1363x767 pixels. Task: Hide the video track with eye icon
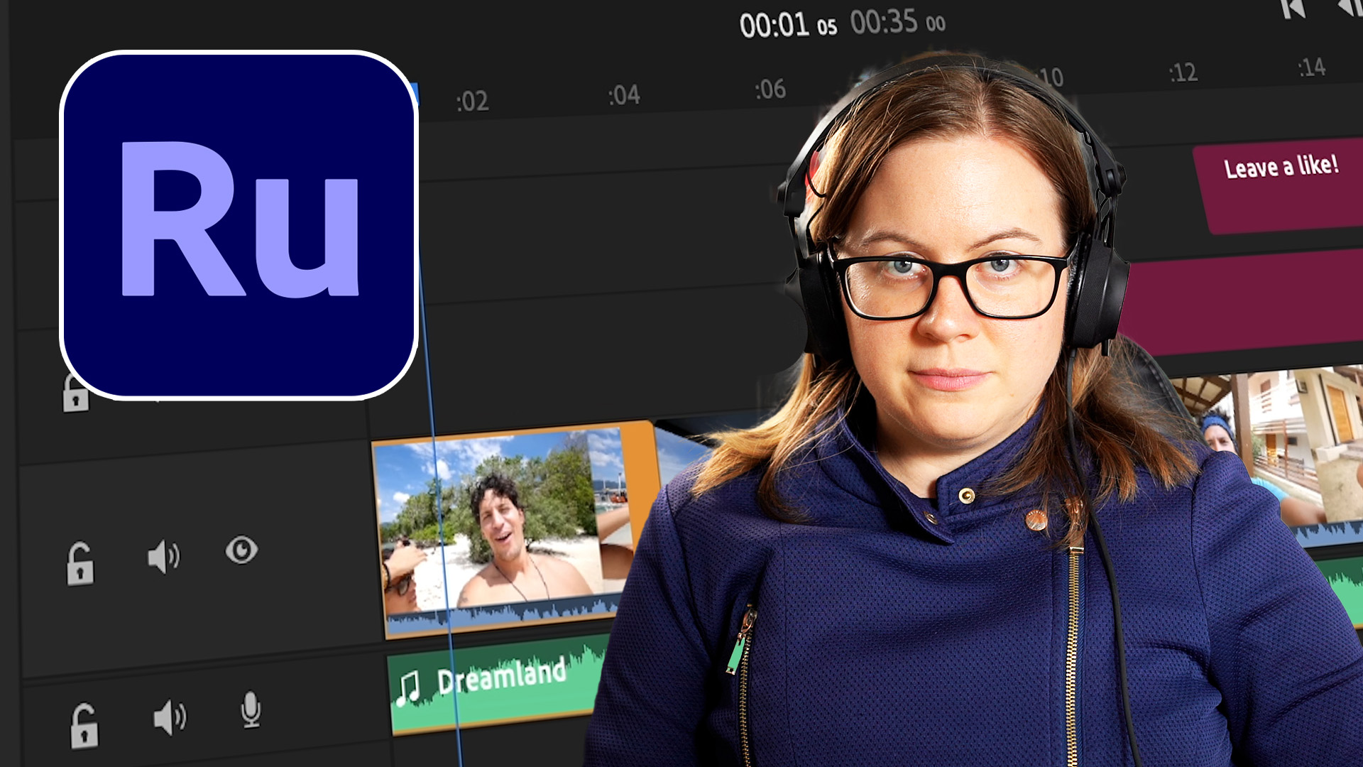pos(241,550)
